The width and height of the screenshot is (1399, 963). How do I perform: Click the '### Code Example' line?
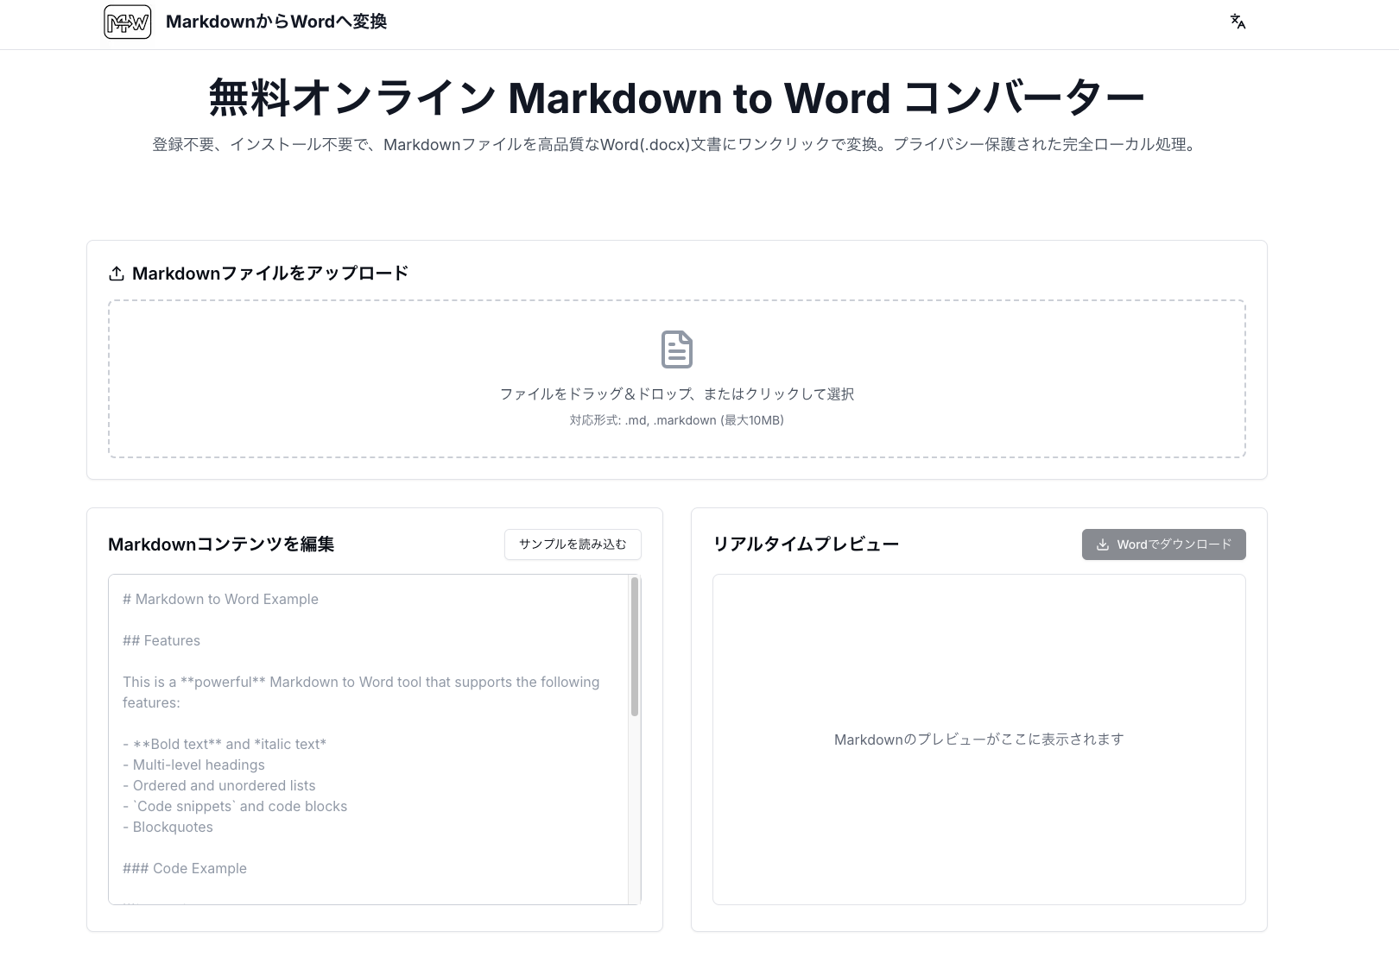click(185, 868)
